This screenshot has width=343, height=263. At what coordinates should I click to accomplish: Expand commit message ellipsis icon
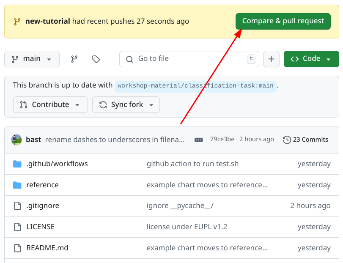pyautogui.click(x=198, y=140)
